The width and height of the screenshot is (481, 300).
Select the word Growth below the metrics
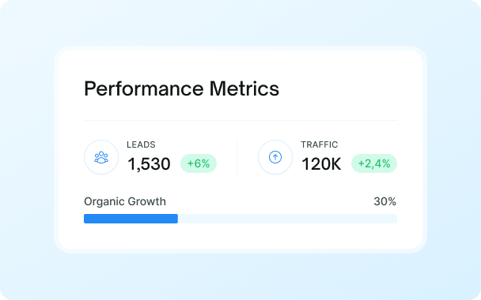coord(146,201)
